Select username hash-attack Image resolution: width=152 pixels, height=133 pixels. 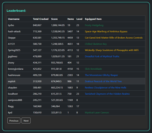tap(14, 31)
